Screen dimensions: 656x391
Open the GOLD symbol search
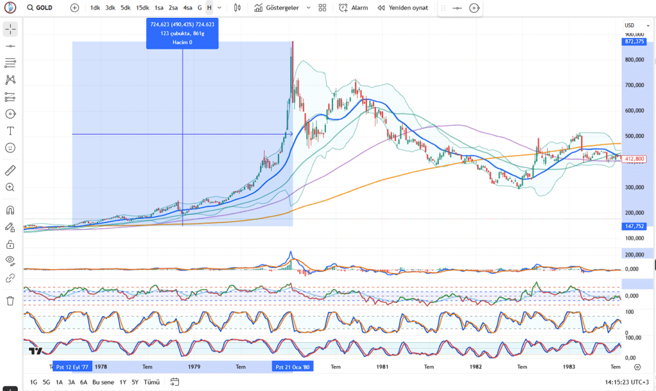40,8
